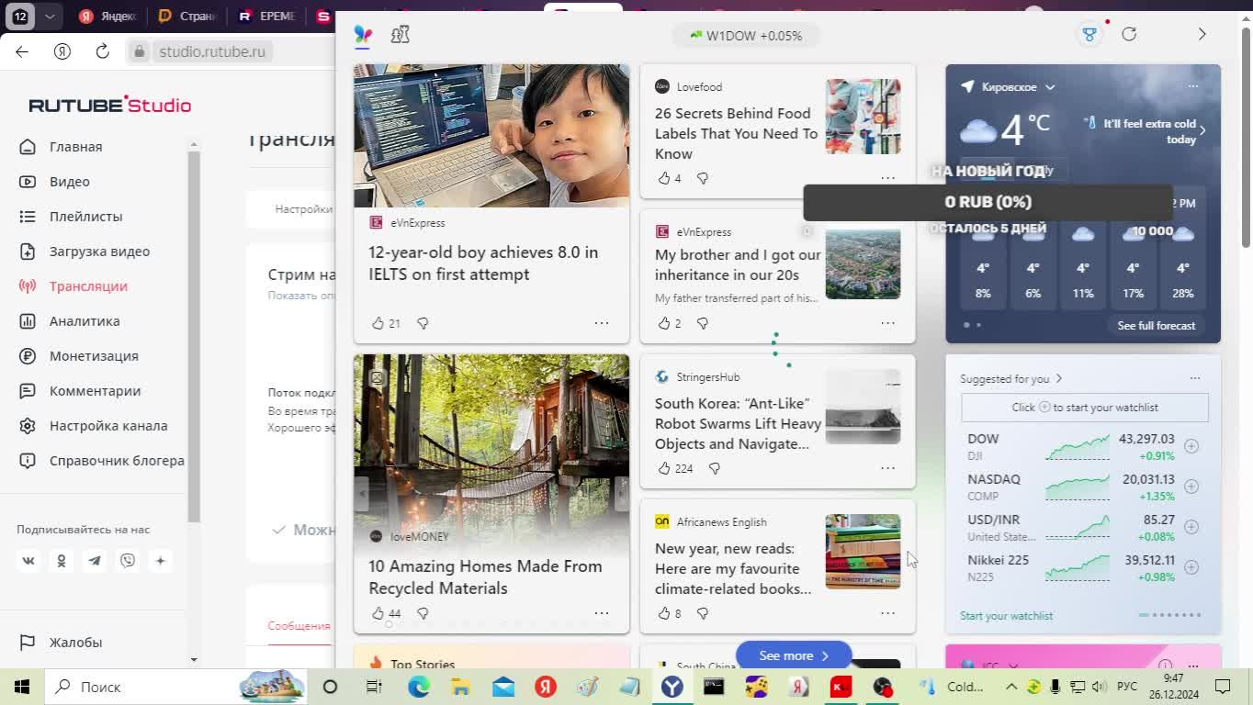Open the Viber social link icon
The height and width of the screenshot is (705, 1253).
coord(128,561)
